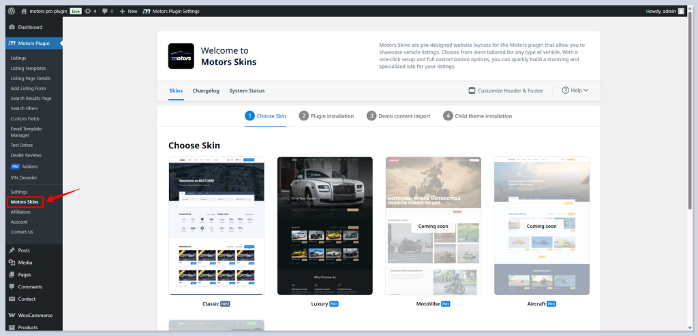The image size is (698, 336).
Task: Click the updates icon showing 4
Action: (89, 11)
